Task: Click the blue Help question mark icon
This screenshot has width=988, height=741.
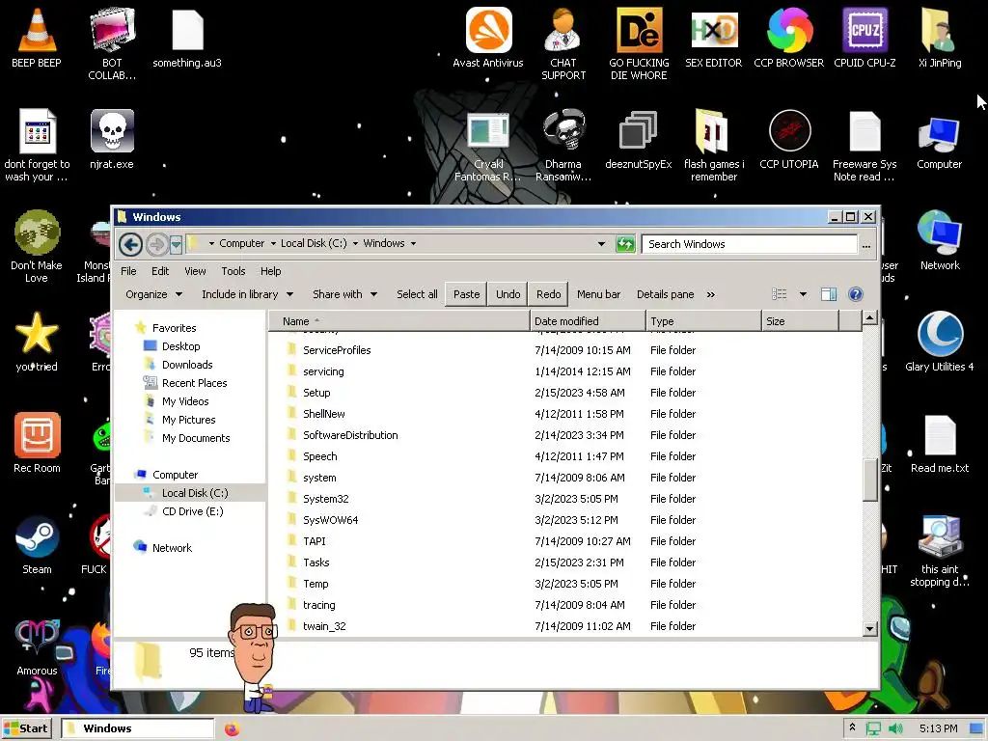Action: pos(855,294)
